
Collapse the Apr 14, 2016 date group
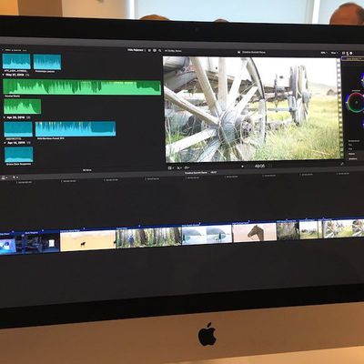pos(5,143)
